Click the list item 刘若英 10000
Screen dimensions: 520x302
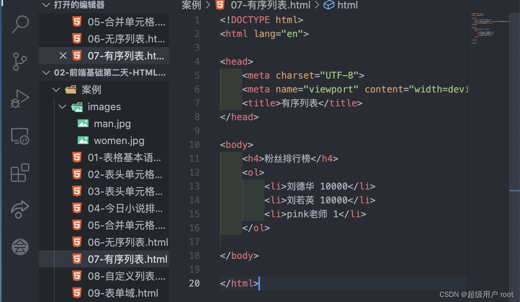317,200
